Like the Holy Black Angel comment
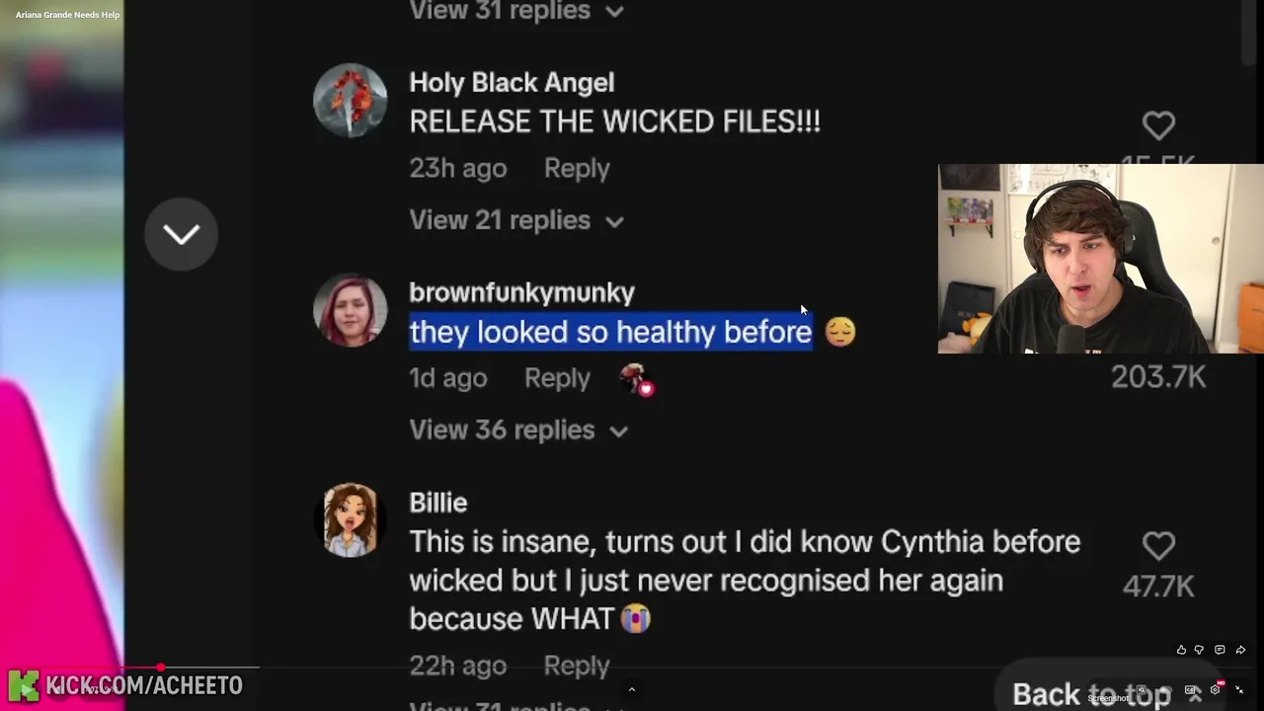Screen dimensions: 1264x711 pyautogui.click(x=1158, y=125)
